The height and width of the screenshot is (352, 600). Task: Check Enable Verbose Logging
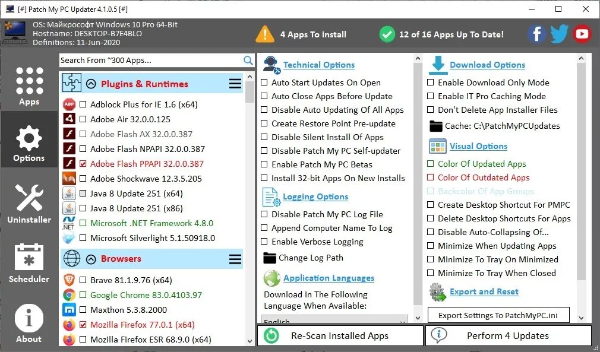pos(264,242)
